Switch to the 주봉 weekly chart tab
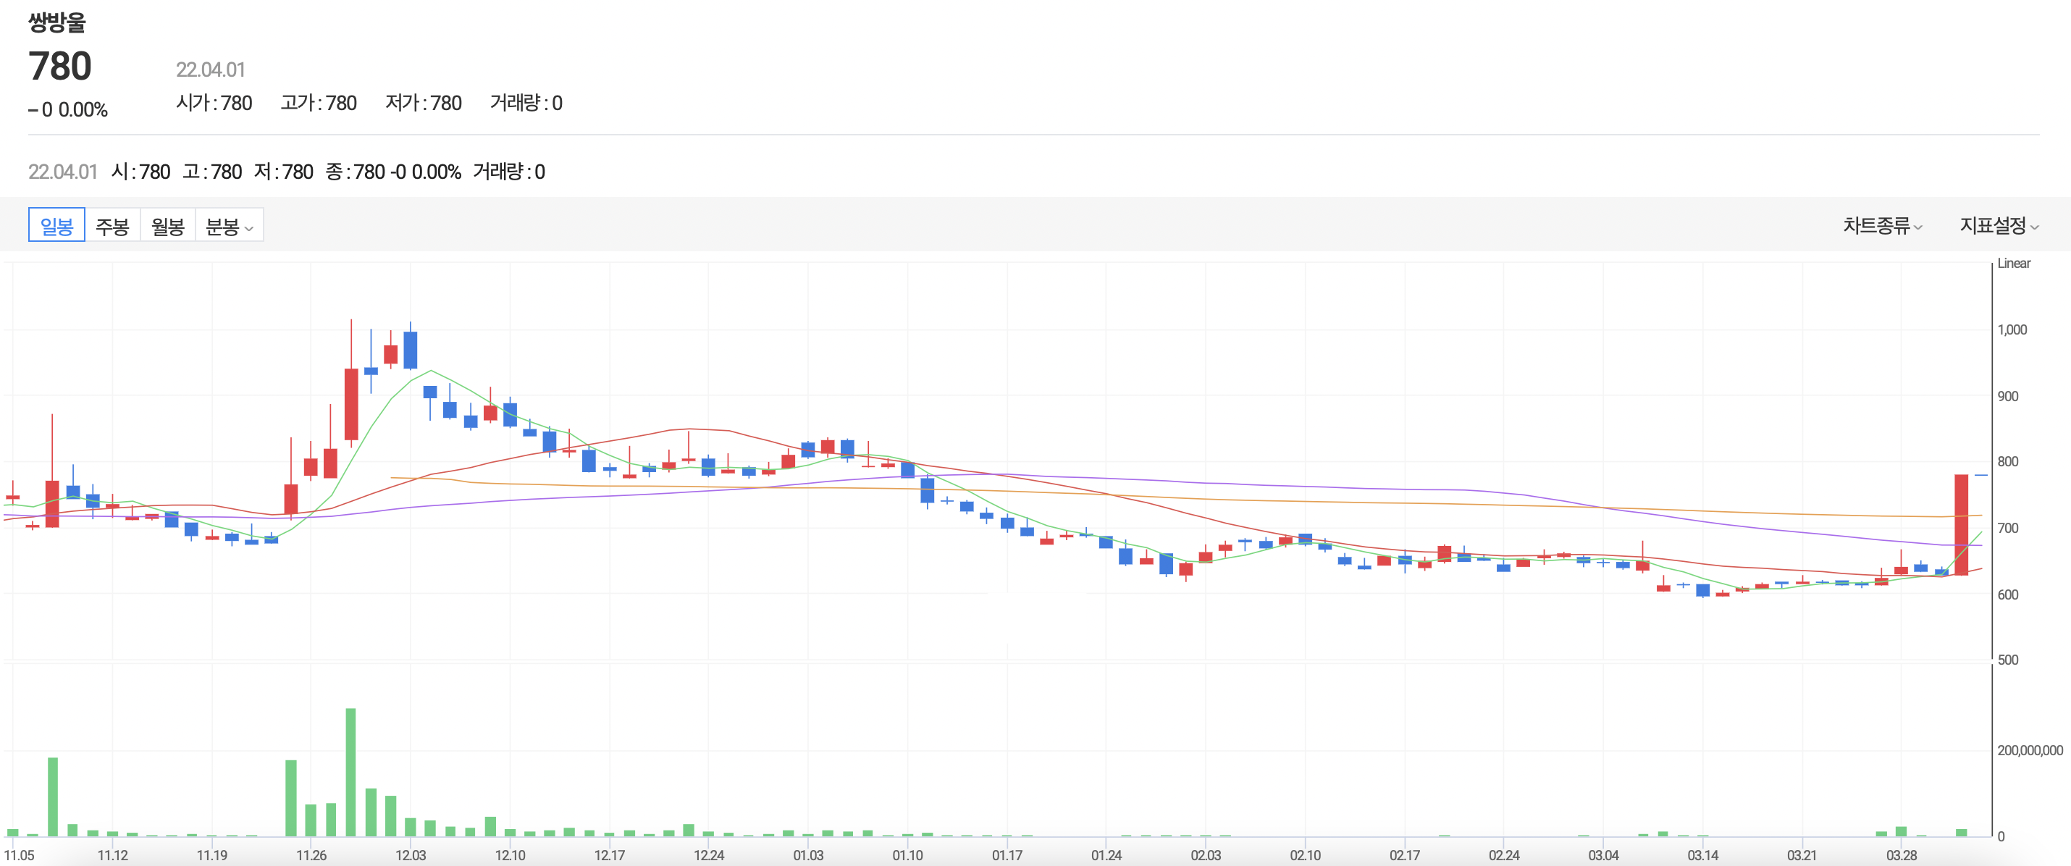Image resolution: width=2071 pixels, height=866 pixels. [112, 226]
